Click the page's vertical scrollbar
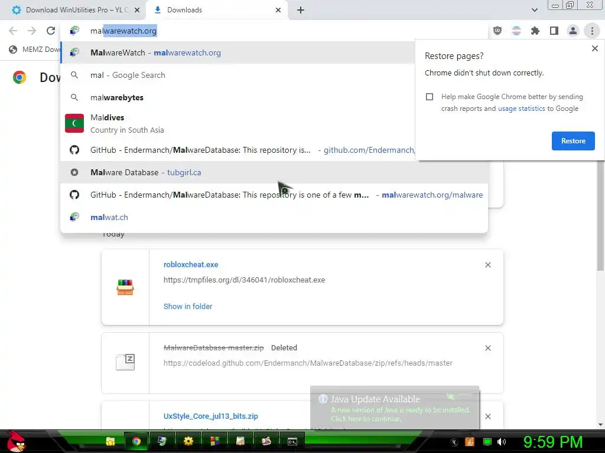 click(600, 216)
